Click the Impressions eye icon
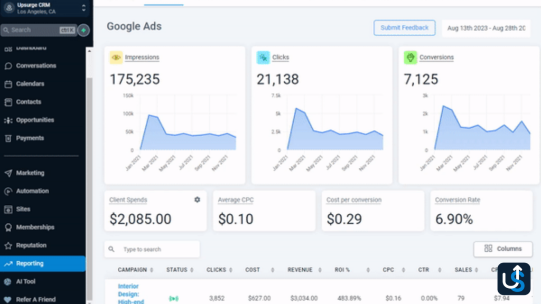 coord(116,57)
